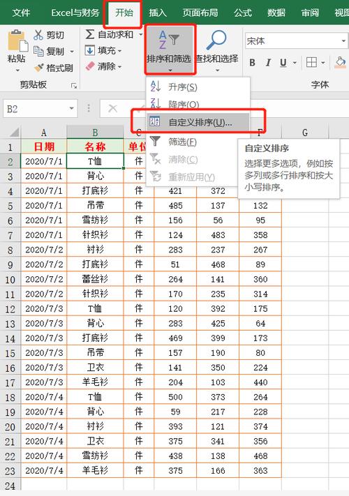
Task: Switch to the Excel与财务 tab
Action: click(x=75, y=13)
